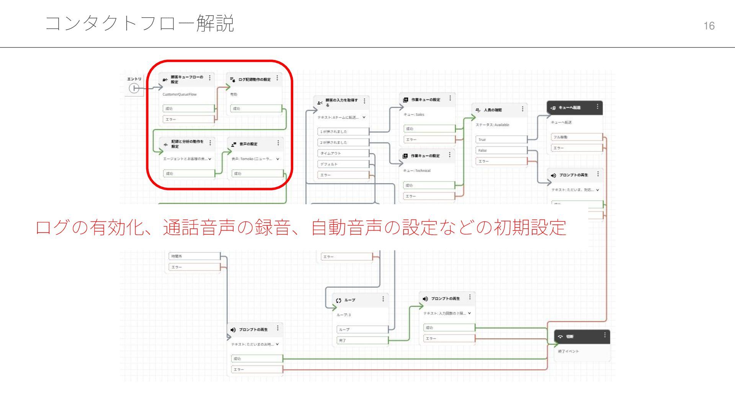Expand テキスト: 入力回数の上限 details chevron
The height and width of the screenshot is (413, 735).
[x=469, y=313]
